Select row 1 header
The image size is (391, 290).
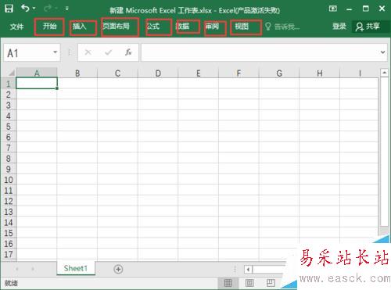(9, 84)
